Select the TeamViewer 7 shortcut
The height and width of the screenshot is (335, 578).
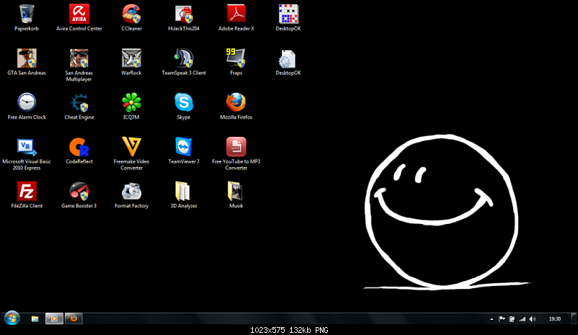(184, 146)
